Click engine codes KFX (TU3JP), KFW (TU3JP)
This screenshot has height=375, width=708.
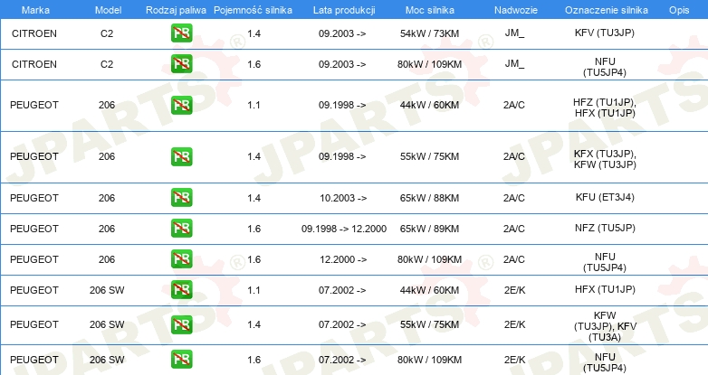click(605, 160)
